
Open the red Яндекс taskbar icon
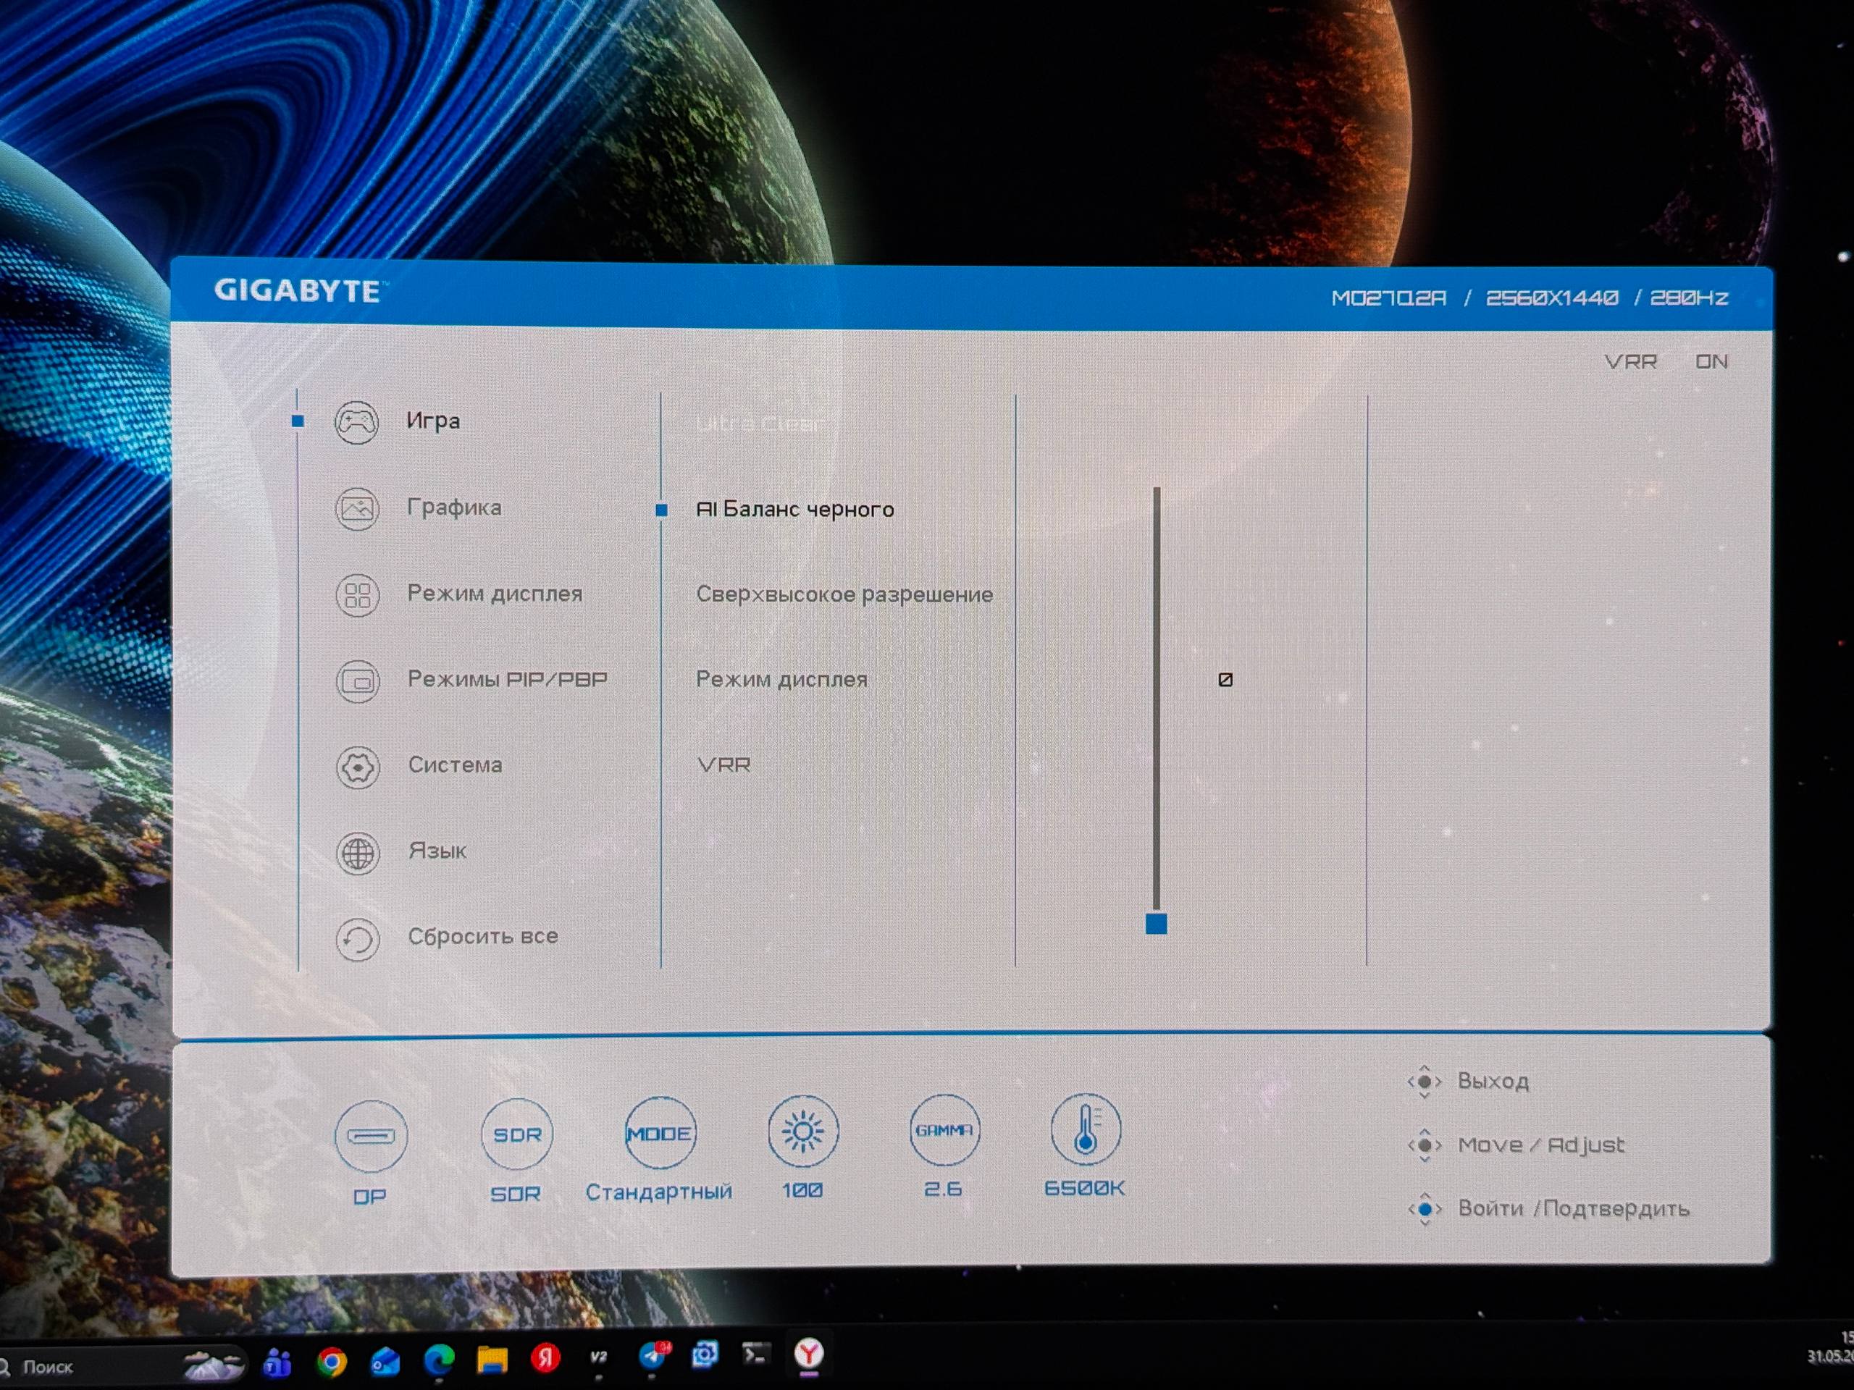(545, 1358)
